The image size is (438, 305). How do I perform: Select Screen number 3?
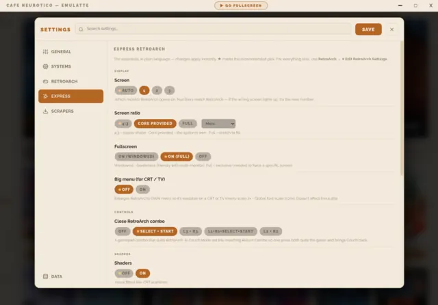pyautogui.click(x=169, y=90)
